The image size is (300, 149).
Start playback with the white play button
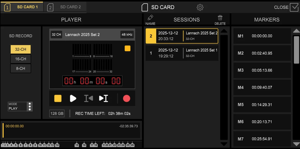tap(73, 98)
